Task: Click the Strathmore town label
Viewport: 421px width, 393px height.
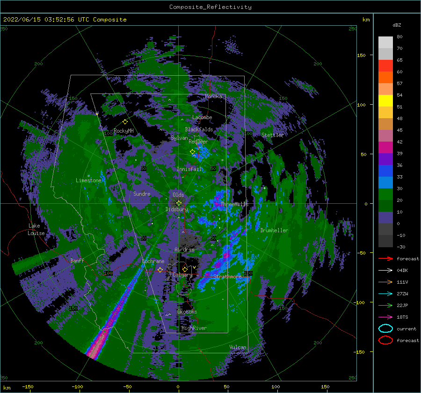Action: click(227, 276)
